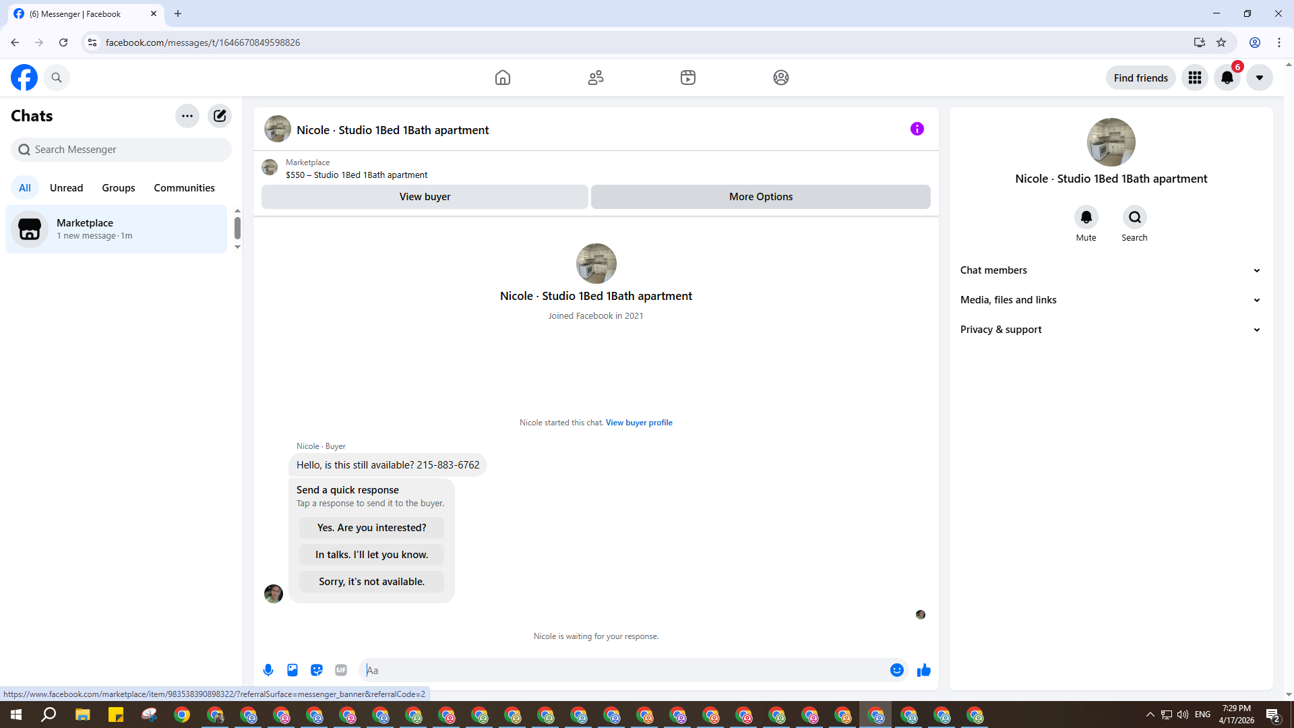Image resolution: width=1294 pixels, height=728 pixels.
Task: Send a thumbs-up like
Action: point(923,670)
